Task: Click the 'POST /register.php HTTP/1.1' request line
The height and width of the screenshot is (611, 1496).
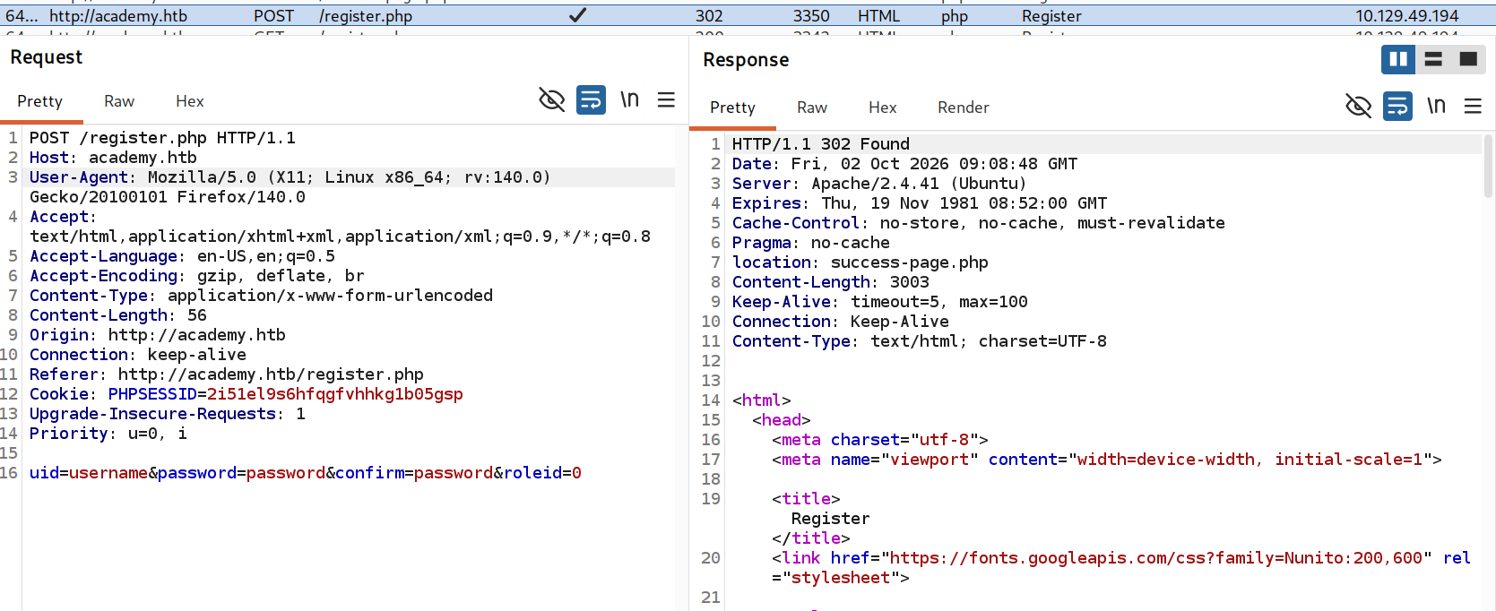Action: [x=162, y=138]
